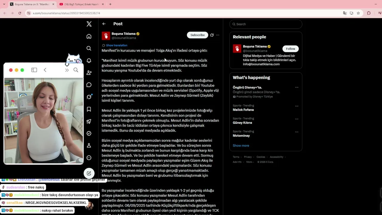Click the browser Back button
The width and height of the screenshot is (382, 215).
5,13
